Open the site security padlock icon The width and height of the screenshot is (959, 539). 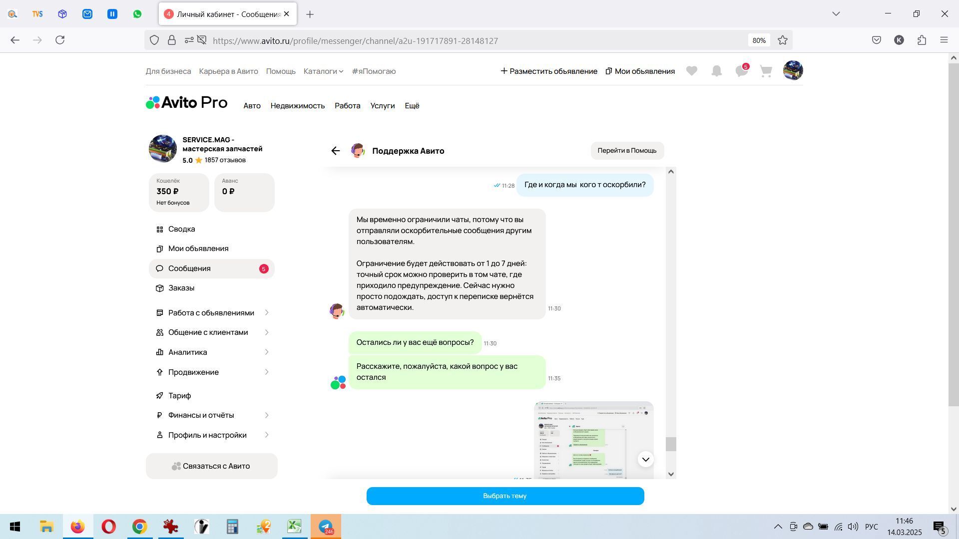[172, 40]
